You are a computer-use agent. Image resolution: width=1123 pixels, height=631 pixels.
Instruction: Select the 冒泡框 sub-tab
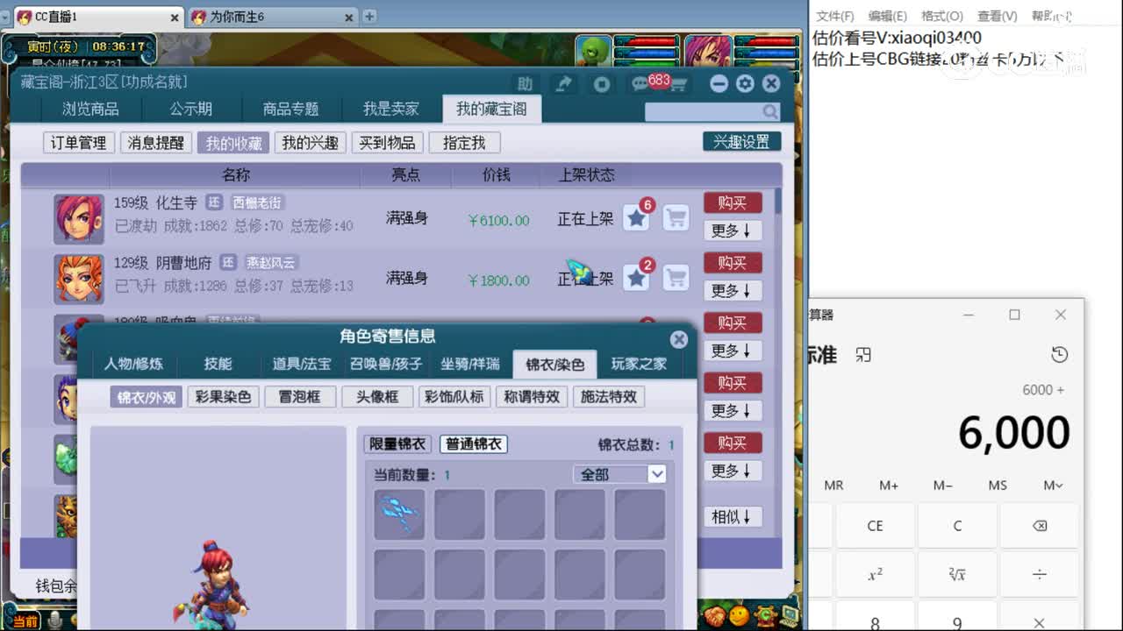pyautogui.click(x=299, y=397)
